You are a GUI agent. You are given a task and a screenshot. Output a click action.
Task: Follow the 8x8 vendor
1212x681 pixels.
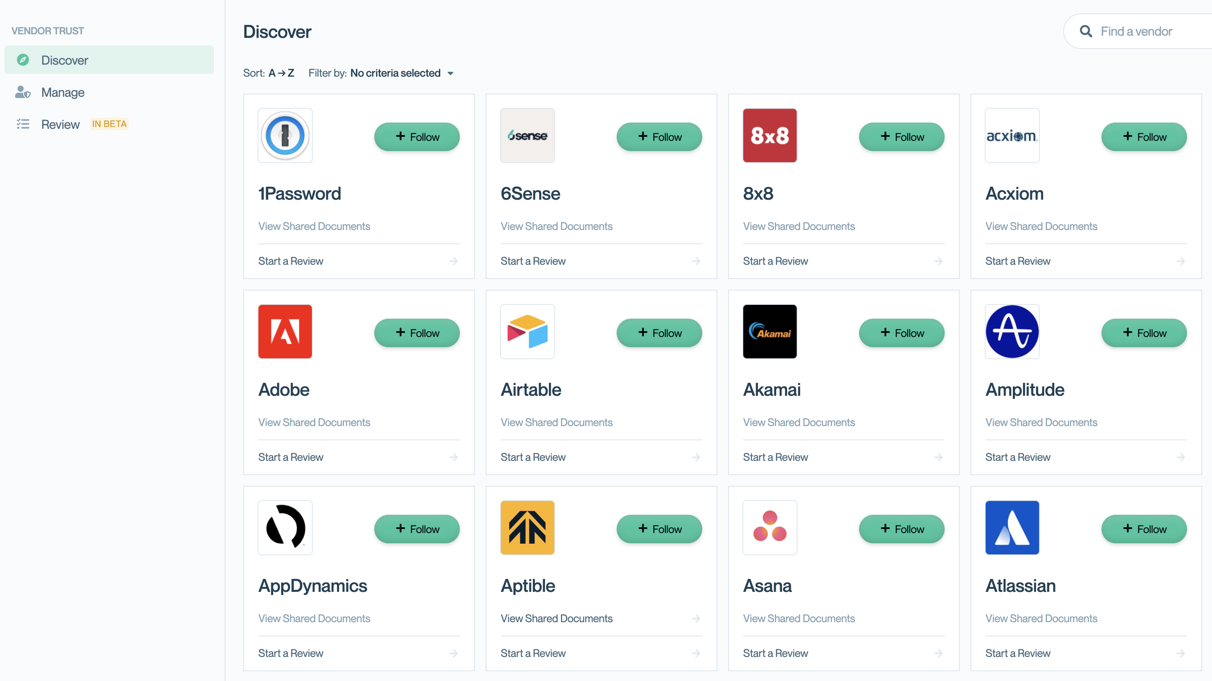[901, 137]
